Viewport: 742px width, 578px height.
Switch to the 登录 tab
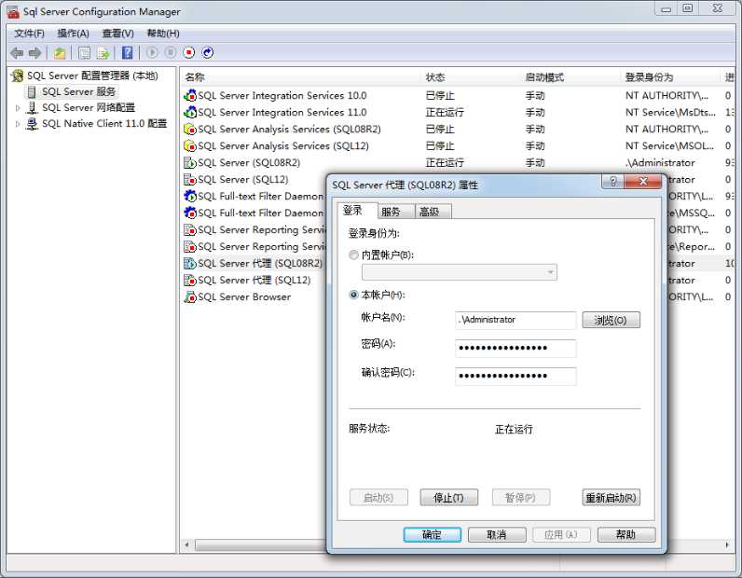[x=357, y=211]
